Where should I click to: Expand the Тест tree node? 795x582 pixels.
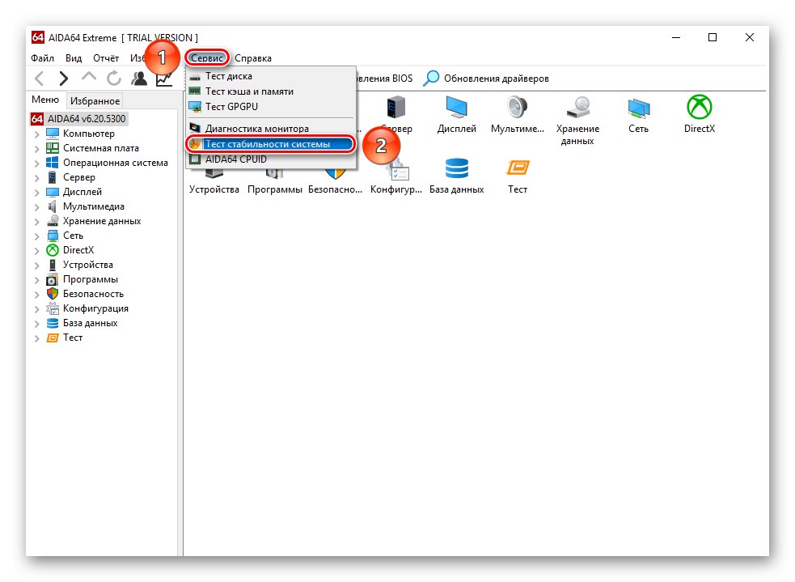click(x=36, y=338)
